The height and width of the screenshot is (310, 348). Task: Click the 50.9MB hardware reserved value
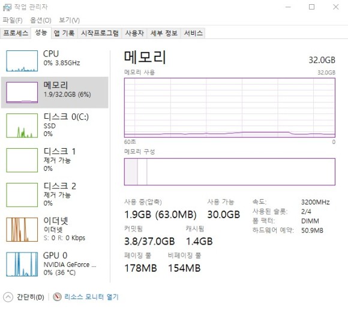(312, 230)
